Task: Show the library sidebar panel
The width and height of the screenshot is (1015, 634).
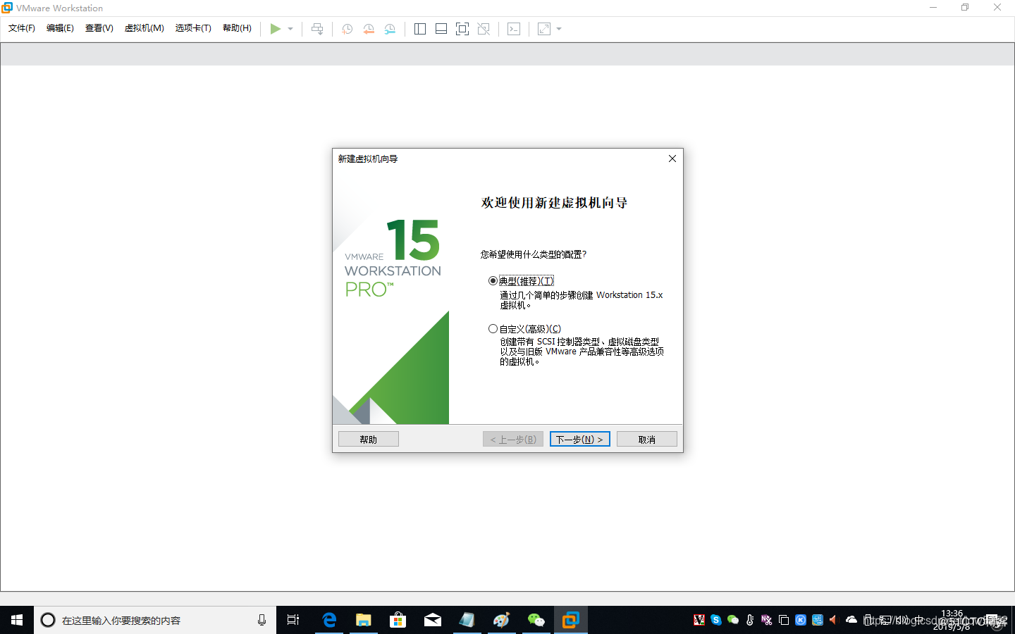Action: point(419,29)
